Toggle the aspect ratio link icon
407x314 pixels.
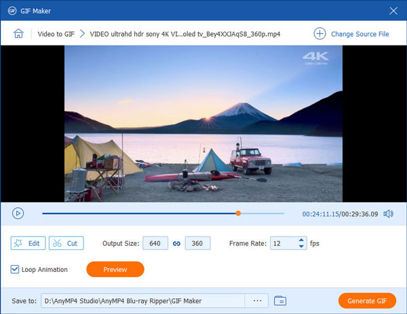coord(177,243)
